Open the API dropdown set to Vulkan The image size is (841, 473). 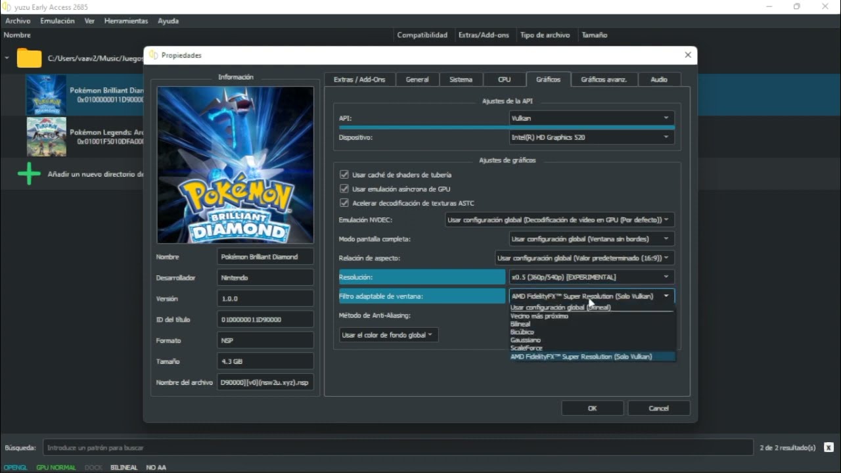pos(591,118)
